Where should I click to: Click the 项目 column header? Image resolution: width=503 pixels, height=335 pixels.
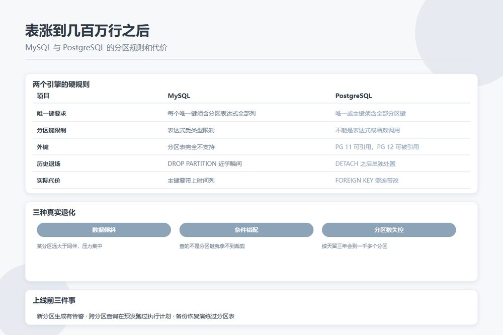[x=43, y=96]
